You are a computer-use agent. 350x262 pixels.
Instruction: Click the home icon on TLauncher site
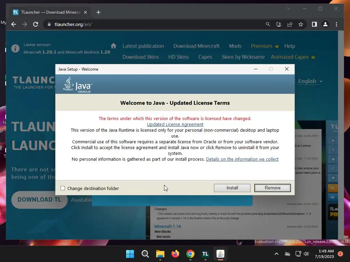pos(113,46)
